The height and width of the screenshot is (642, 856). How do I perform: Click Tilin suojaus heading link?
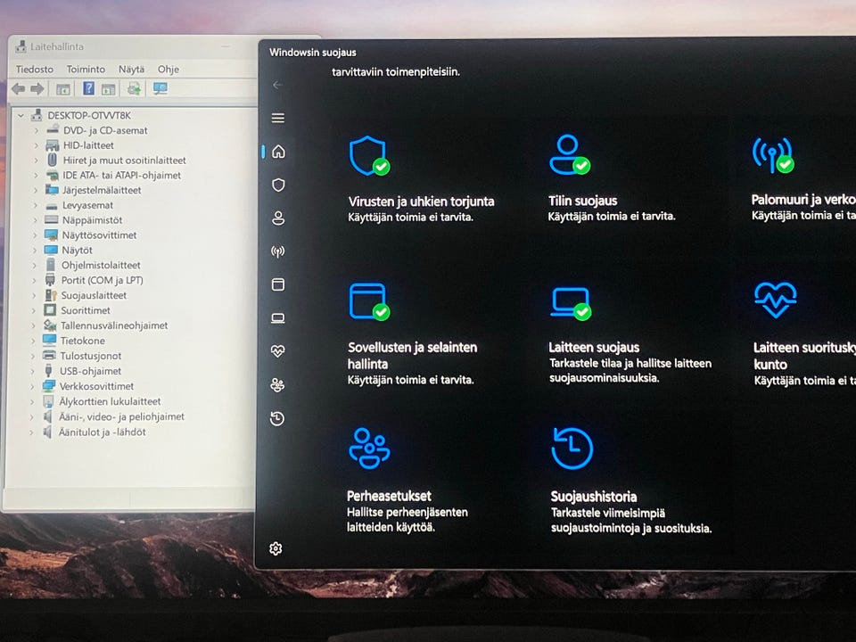(582, 201)
